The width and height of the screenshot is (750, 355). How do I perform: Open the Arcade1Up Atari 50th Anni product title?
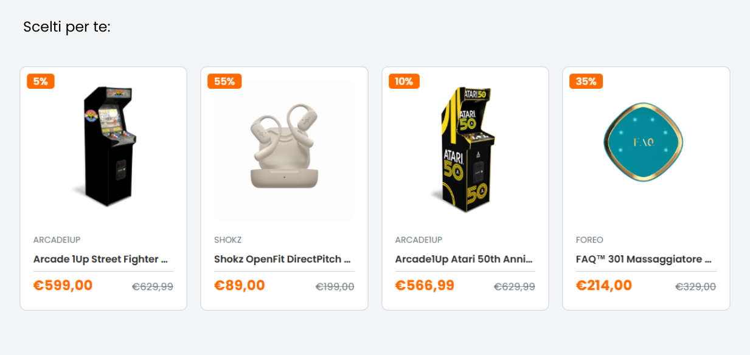465,259
